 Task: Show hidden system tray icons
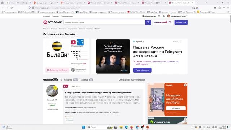[192, 127]
